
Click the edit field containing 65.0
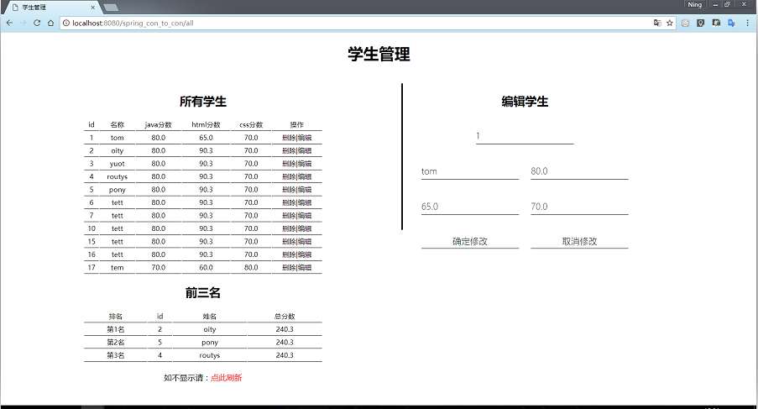470,207
